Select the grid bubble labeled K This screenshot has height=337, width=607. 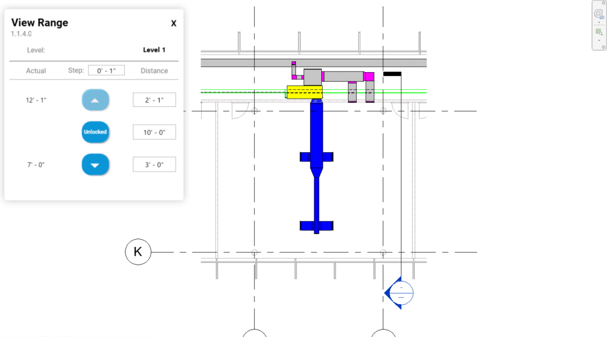(x=138, y=252)
